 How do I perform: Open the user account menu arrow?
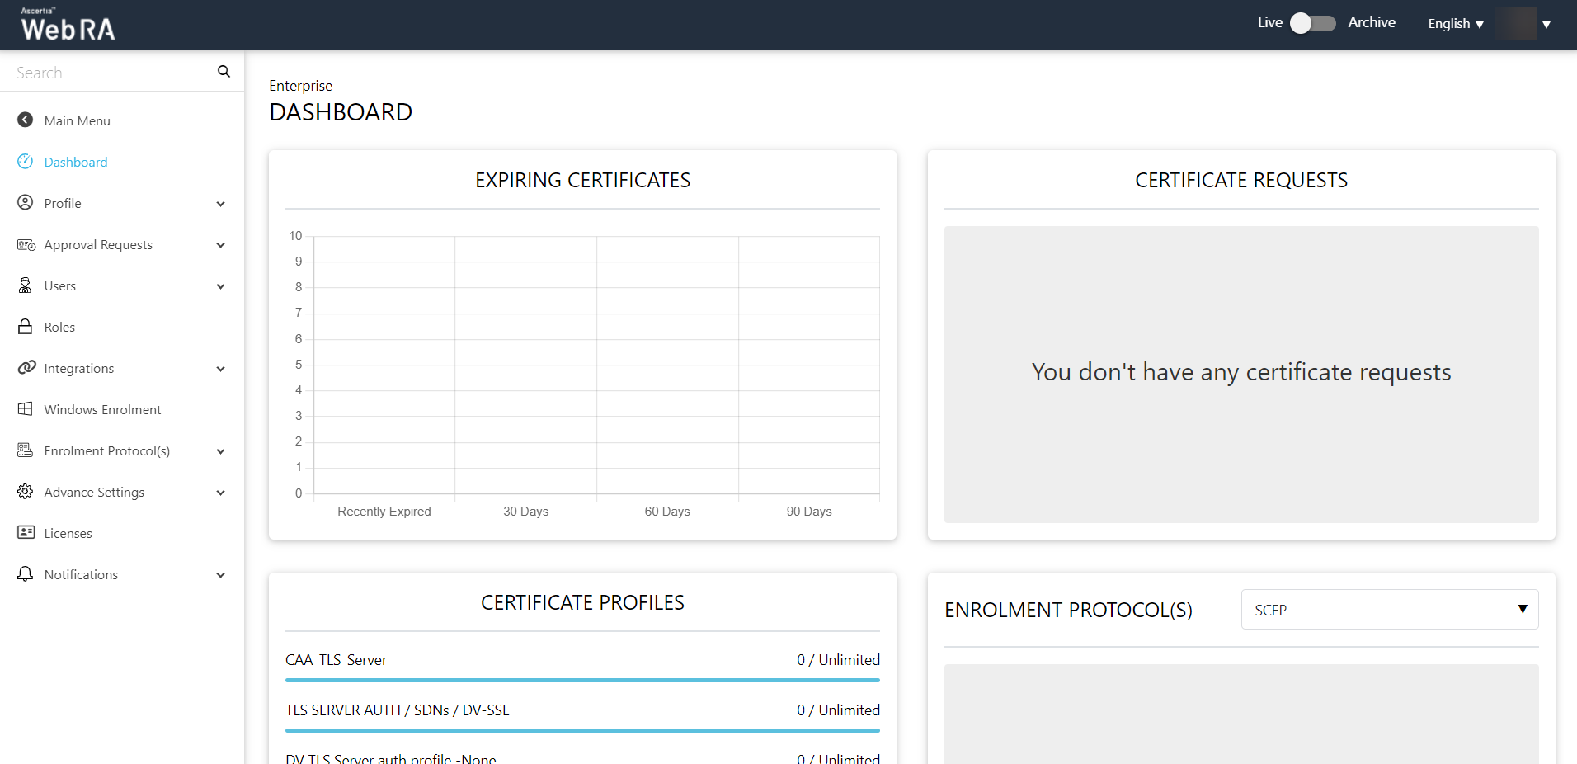[x=1546, y=25]
